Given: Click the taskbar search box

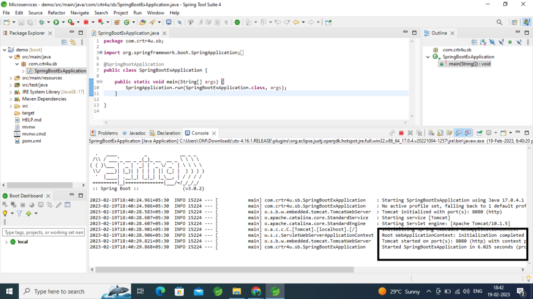Looking at the screenshot, I should coord(75,291).
